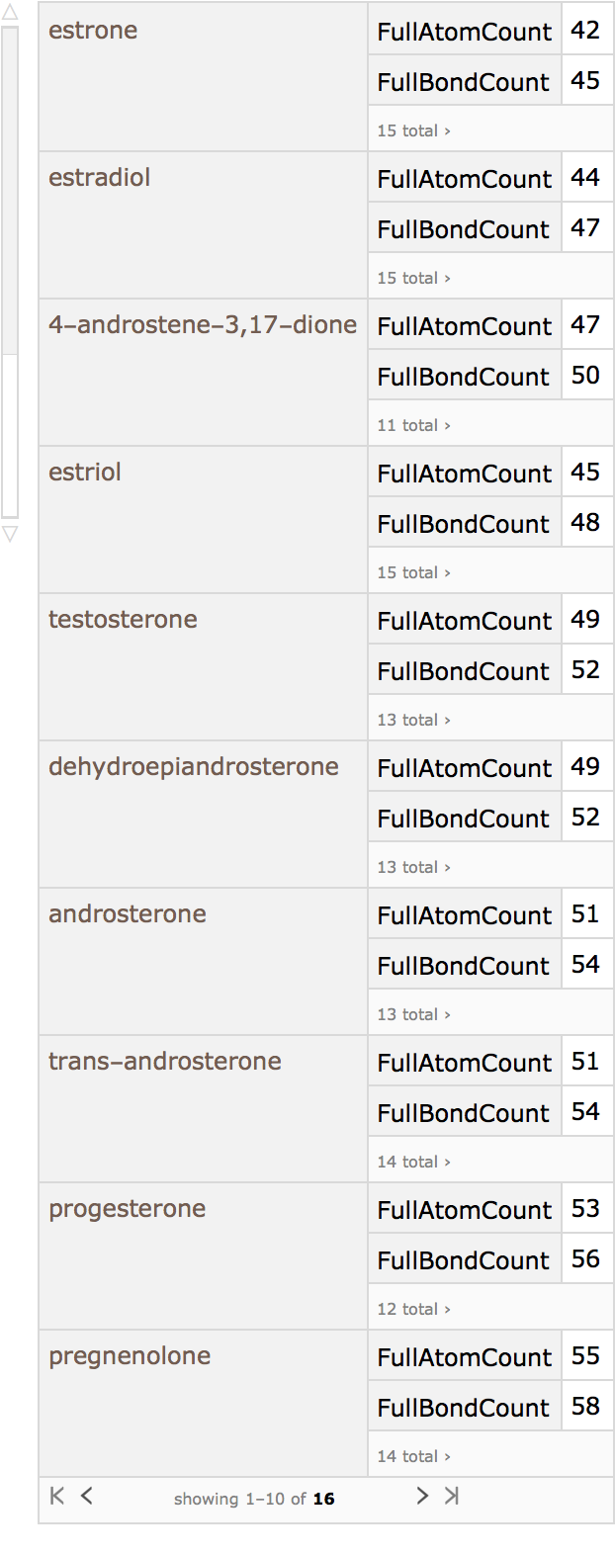Expand progesterone's 12 total properties
Image resolution: width=615 pixels, height=1556 pixels.
click(x=413, y=1309)
